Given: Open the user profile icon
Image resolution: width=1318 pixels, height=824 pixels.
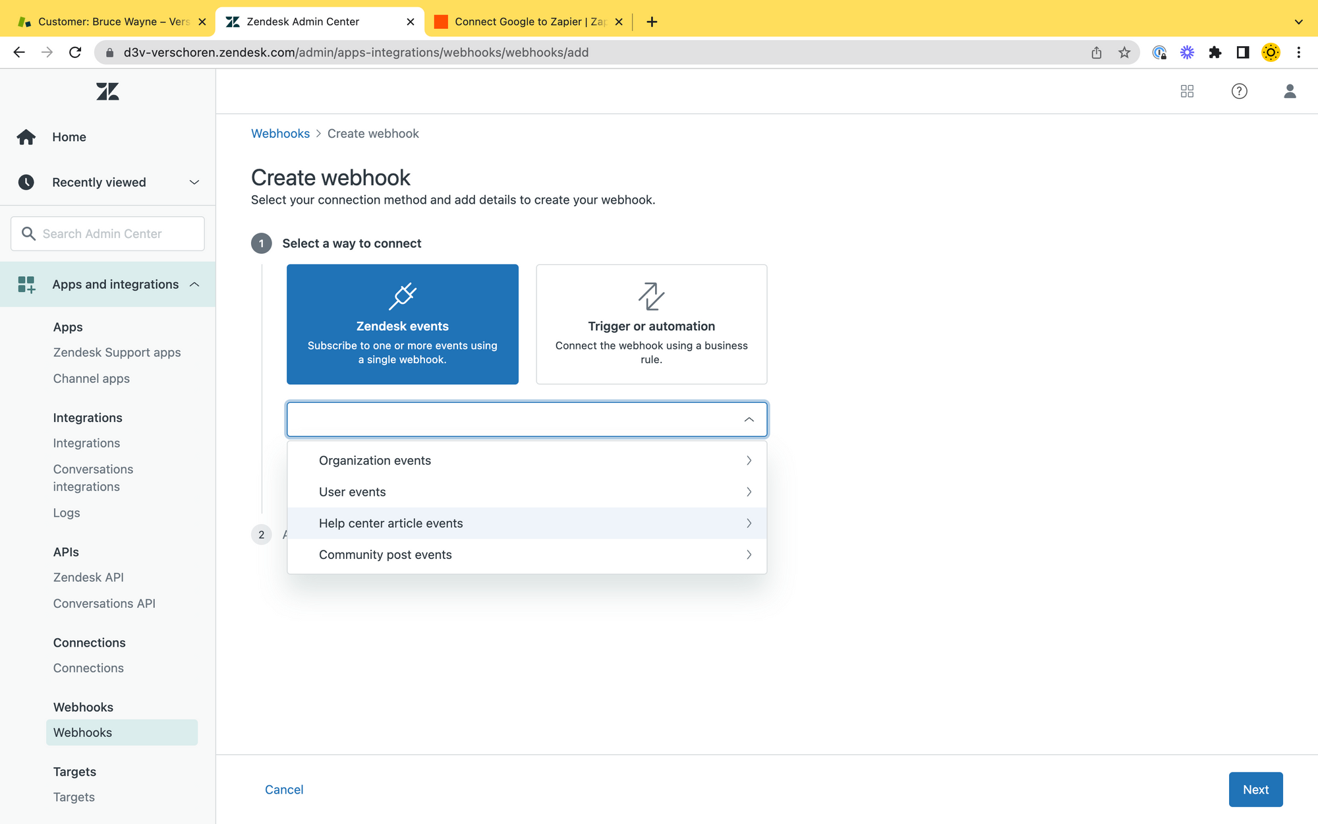Looking at the screenshot, I should pos(1290,92).
